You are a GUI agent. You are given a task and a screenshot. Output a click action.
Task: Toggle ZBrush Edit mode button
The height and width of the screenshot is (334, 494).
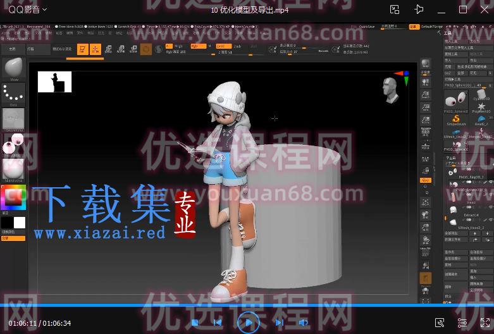coord(82,49)
